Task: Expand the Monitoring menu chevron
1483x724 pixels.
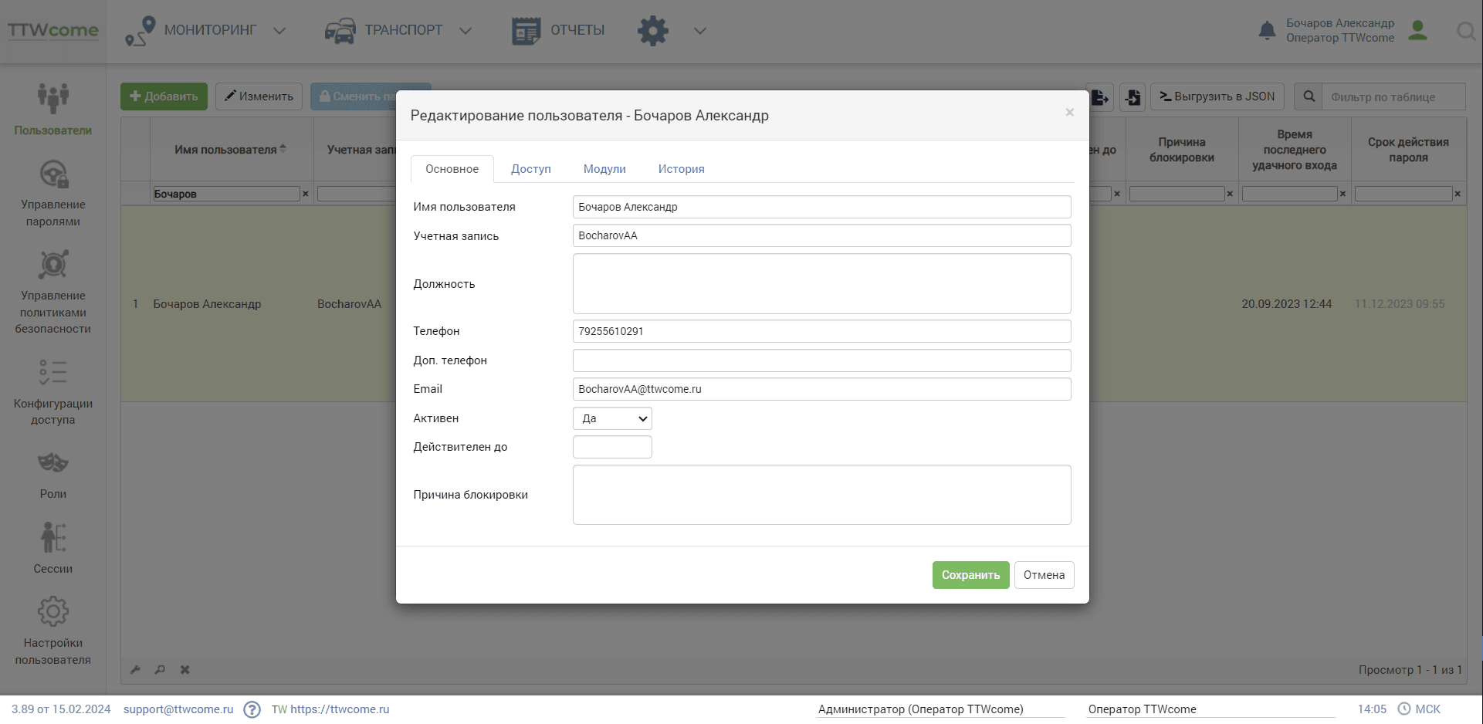Action: pyautogui.click(x=279, y=31)
